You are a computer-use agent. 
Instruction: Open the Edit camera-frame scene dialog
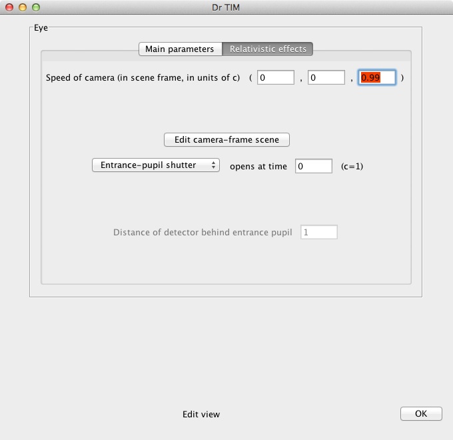coord(226,139)
